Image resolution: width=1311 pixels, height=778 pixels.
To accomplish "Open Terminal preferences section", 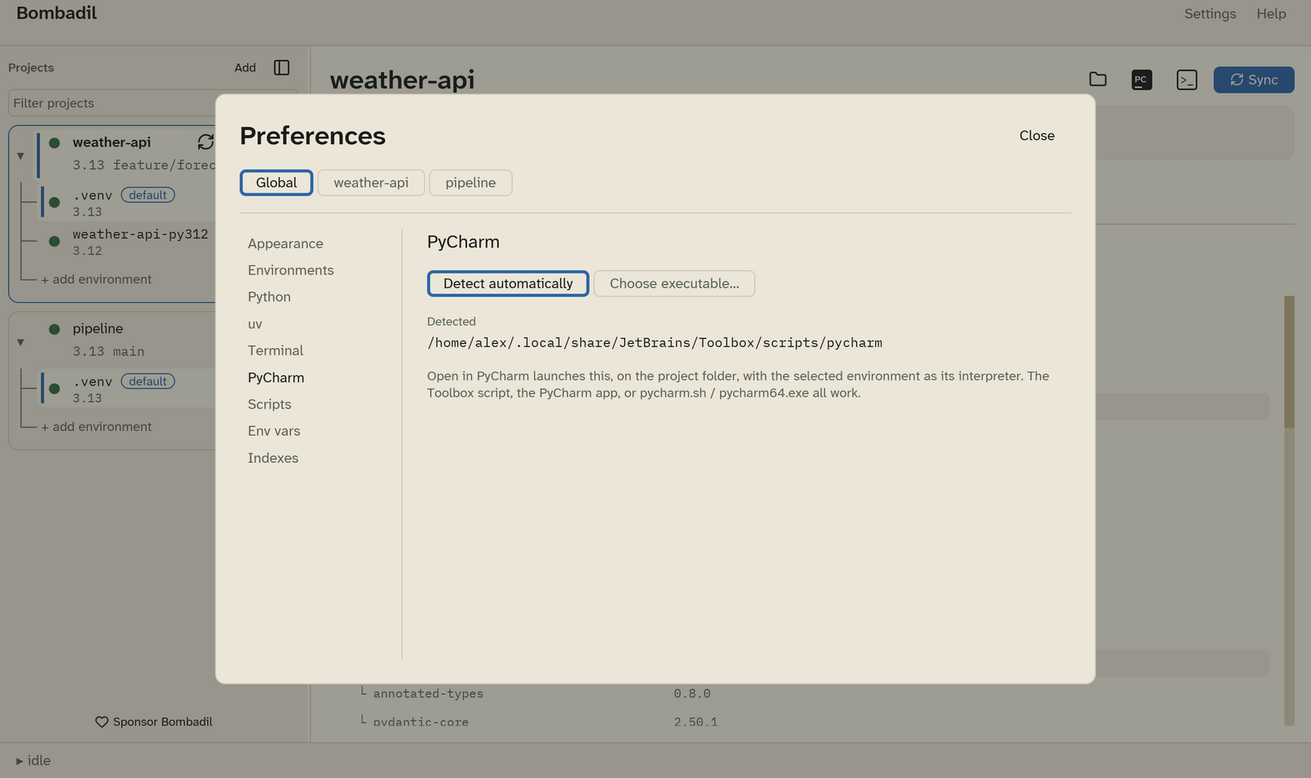I will pos(275,351).
